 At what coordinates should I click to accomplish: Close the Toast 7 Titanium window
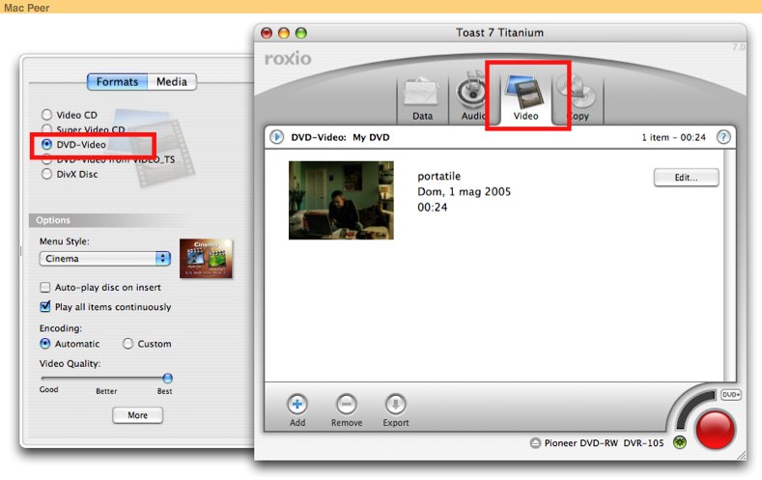(267, 33)
